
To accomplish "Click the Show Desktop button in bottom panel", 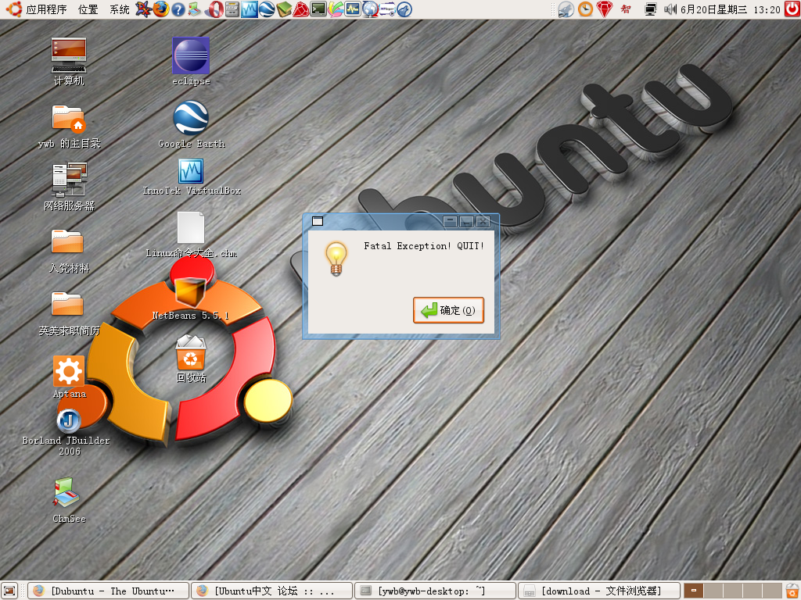I will [9, 591].
